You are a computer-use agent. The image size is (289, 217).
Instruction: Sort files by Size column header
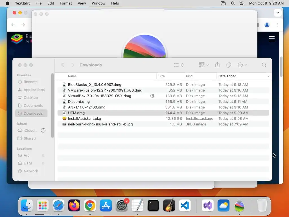pyautogui.click(x=162, y=76)
